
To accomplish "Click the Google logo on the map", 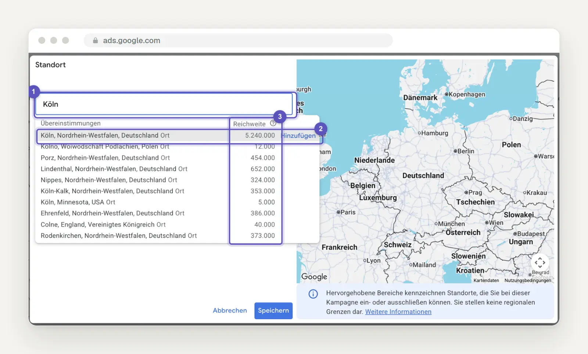I will 314,277.
